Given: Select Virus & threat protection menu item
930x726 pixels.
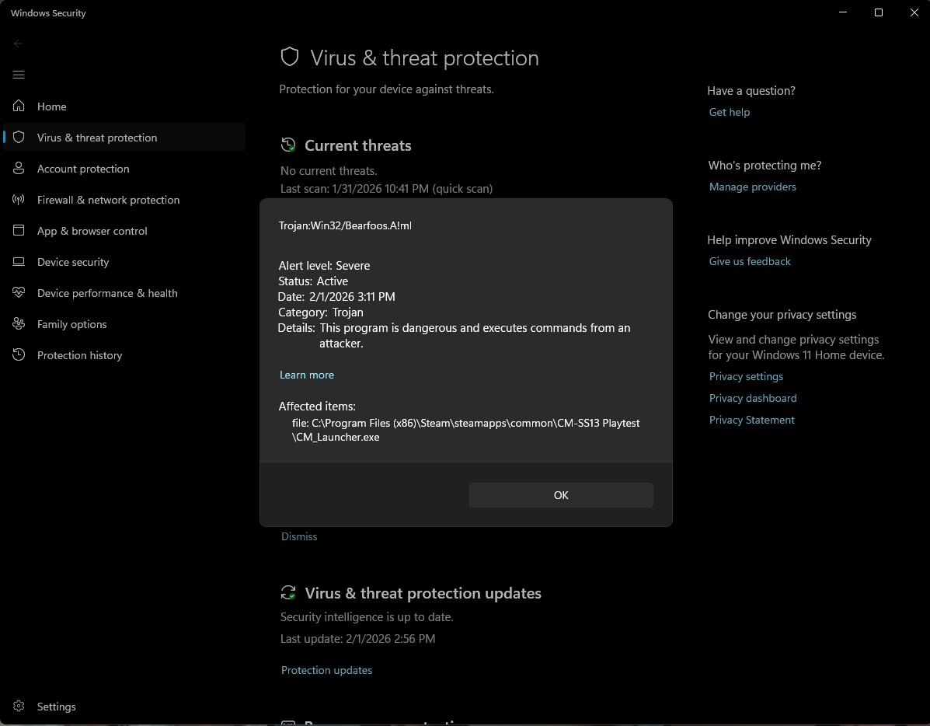Looking at the screenshot, I should 97,138.
